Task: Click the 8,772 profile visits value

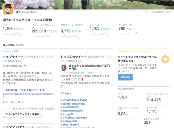Action: pos(66,31)
